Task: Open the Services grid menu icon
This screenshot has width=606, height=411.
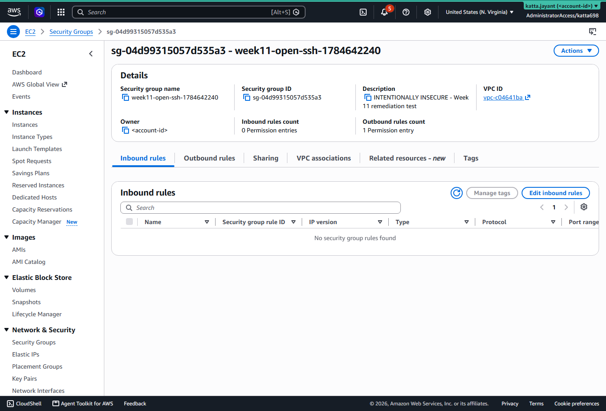Action: 61,12
